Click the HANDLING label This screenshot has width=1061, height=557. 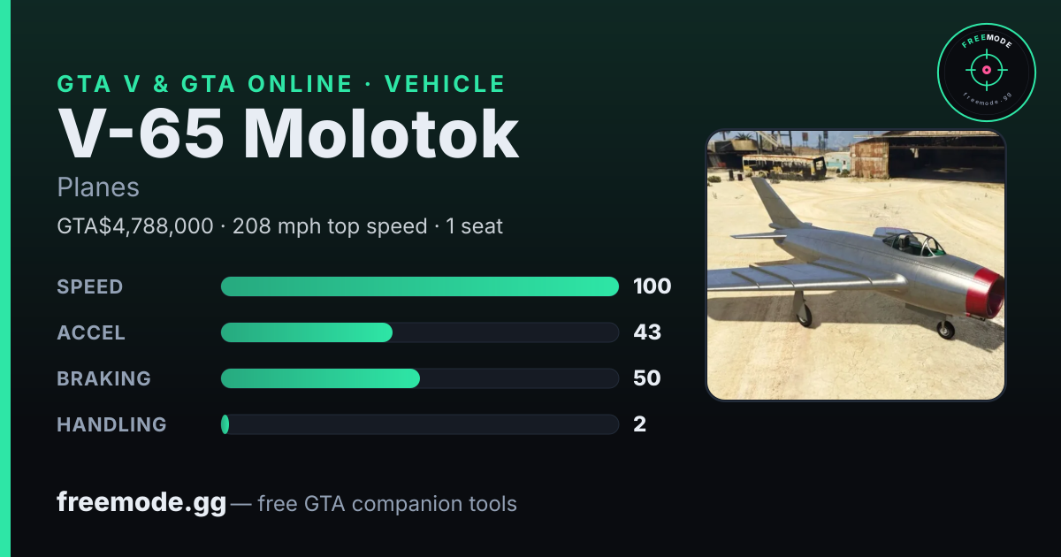point(111,424)
